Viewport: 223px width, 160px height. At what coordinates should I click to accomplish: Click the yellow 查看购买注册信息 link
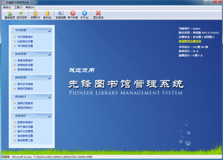tap(190, 41)
